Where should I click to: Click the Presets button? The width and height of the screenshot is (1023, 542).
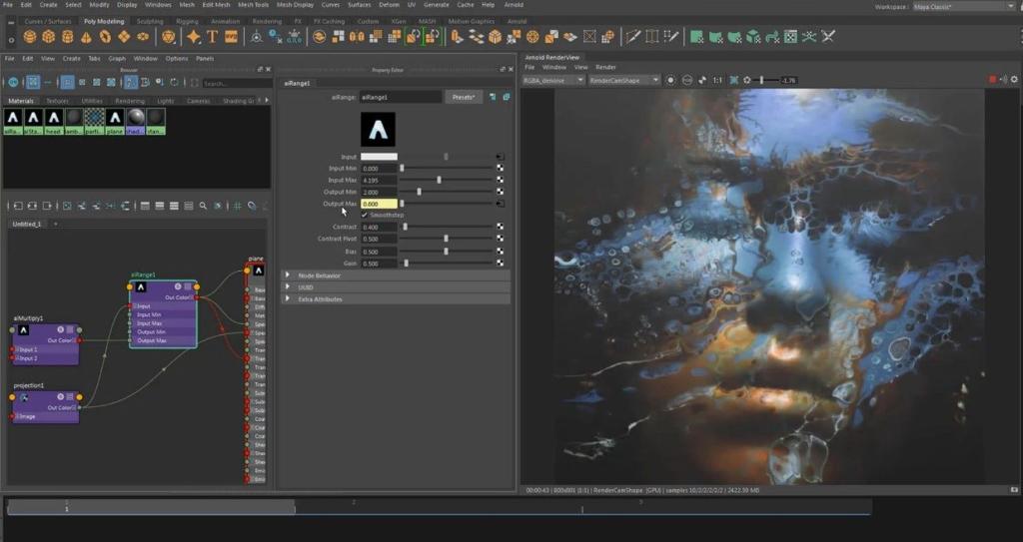point(464,97)
